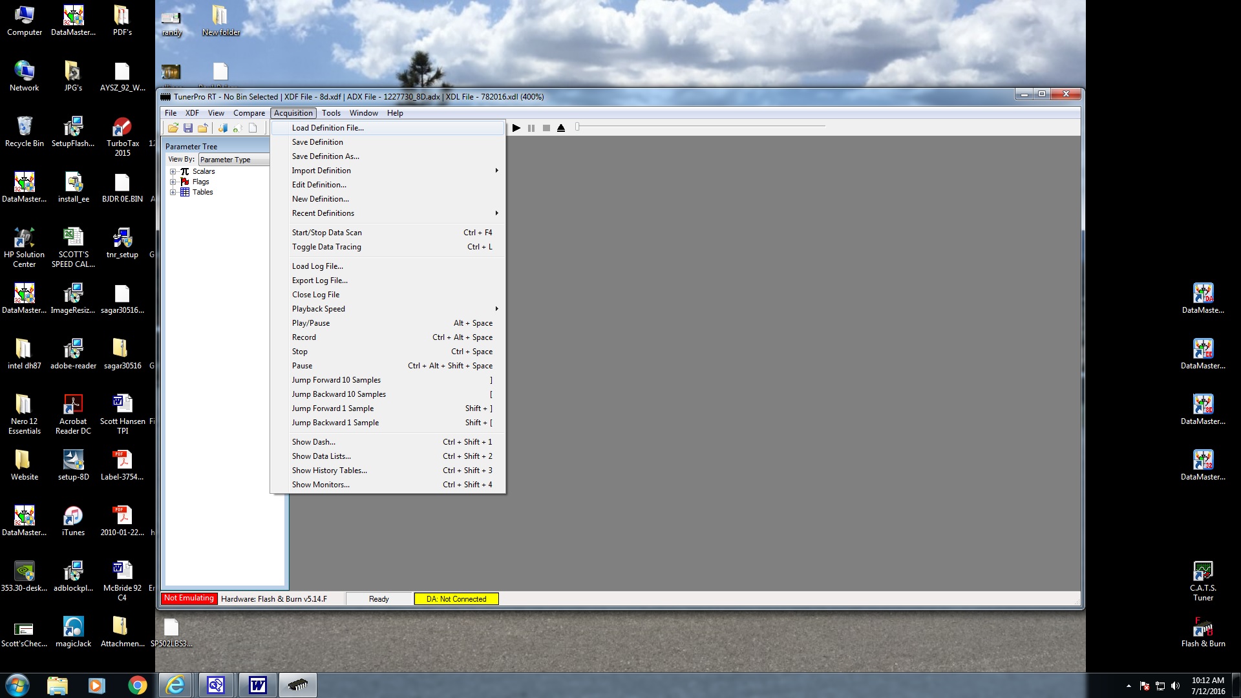
Task: Choose Close Log File
Action: 388,295
